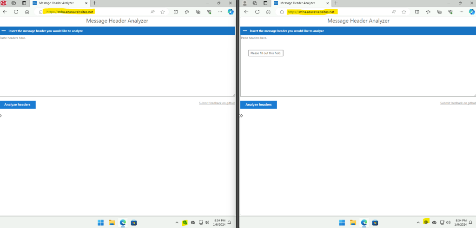The height and width of the screenshot is (228, 476).
Task: Launch Copilot in right browser window
Action: [472, 12]
